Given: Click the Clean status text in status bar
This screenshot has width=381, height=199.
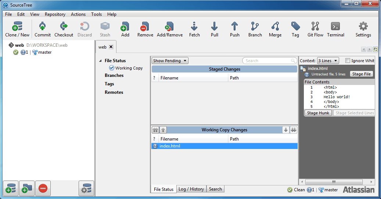Looking at the screenshot, I should 299,190.
